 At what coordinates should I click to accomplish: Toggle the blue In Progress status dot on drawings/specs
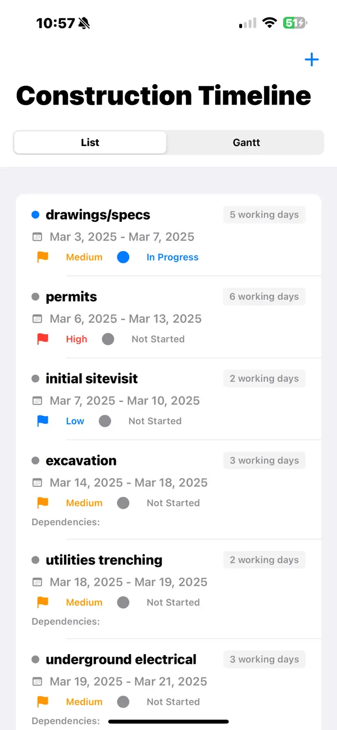click(x=123, y=257)
